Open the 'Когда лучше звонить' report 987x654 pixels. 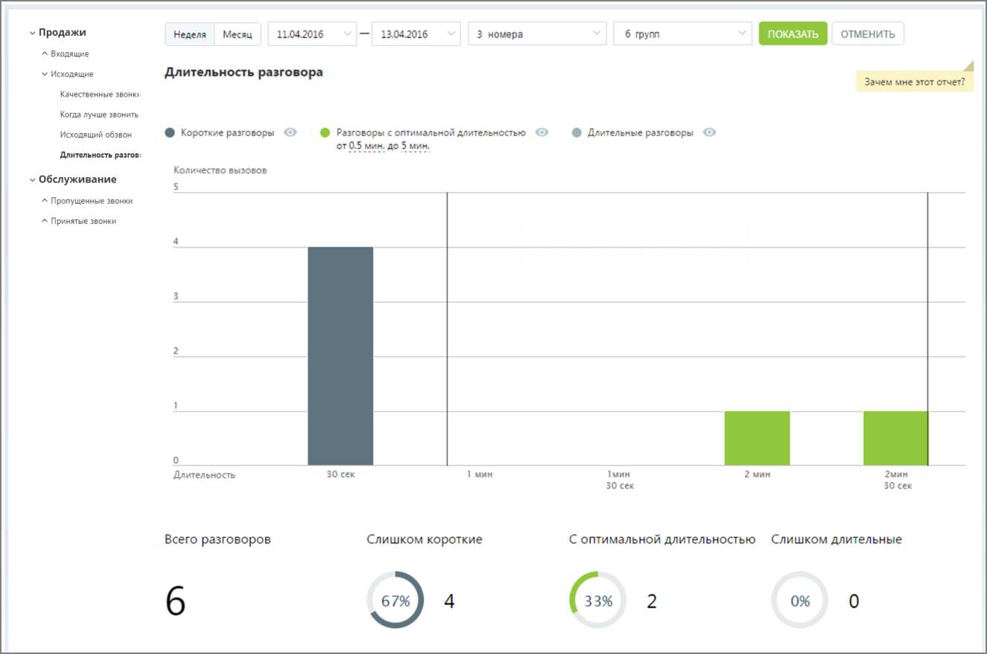tap(99, 115)
